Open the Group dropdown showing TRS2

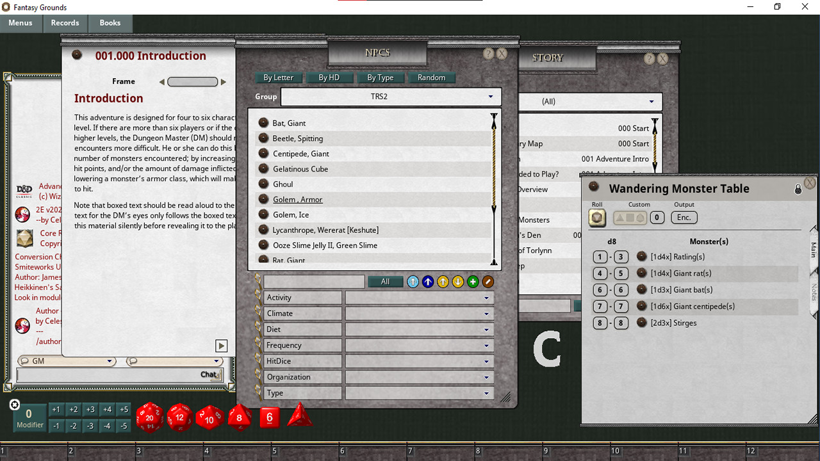pyautogui.click(x=391, y=97)
